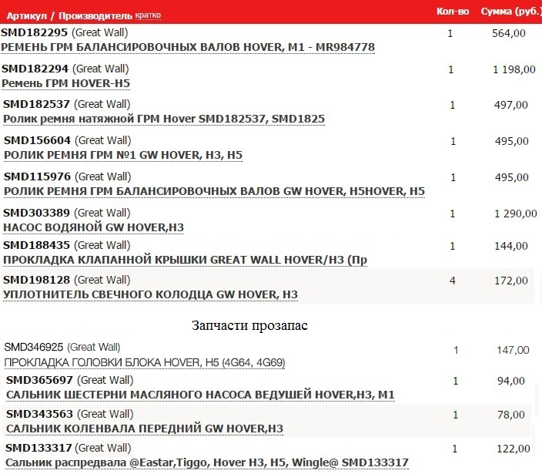The image size is (542, 474).
Task: Click the price 94,00
Action: click(x=511, y=382)
